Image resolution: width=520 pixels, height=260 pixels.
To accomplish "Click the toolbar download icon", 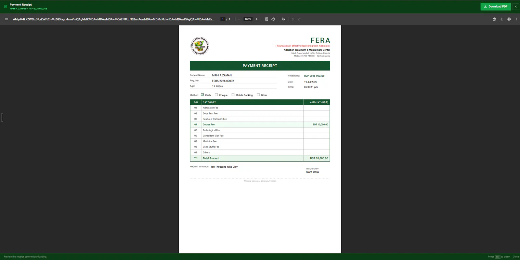I will 502,19.
